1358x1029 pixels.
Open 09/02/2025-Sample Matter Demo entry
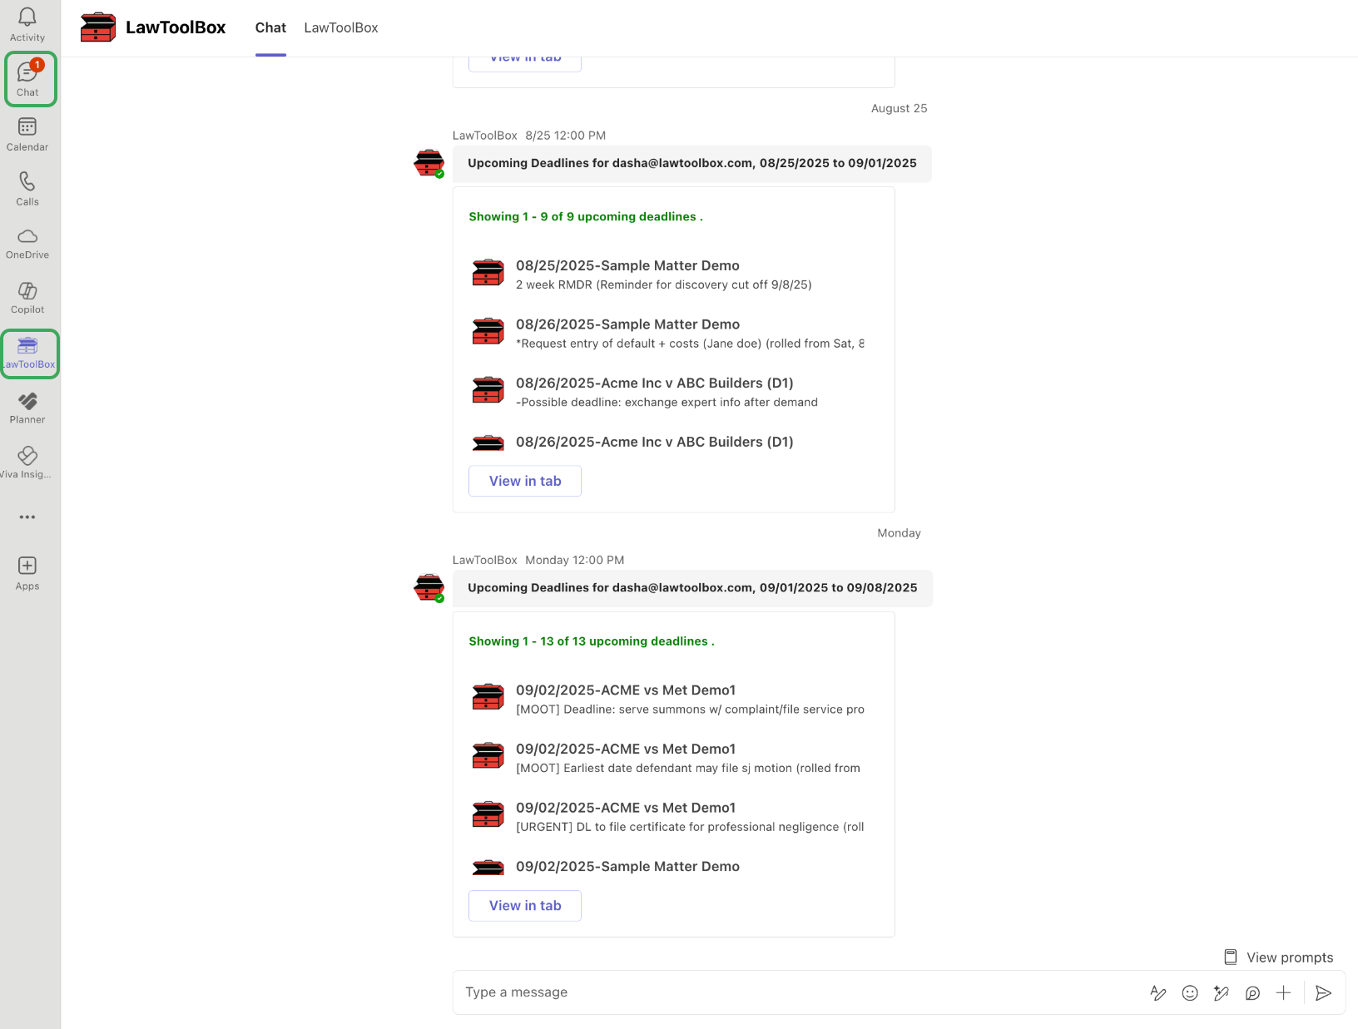[627, 867]
